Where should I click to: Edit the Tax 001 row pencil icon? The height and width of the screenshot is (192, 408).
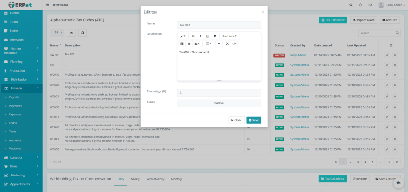tap(387, 55)
